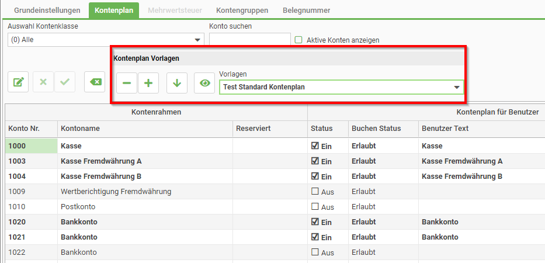This screenshot has height=263, width=545.
Task: Check Status Aus box for account 1009
Action: pyautogui.click(x=315, y=191)
